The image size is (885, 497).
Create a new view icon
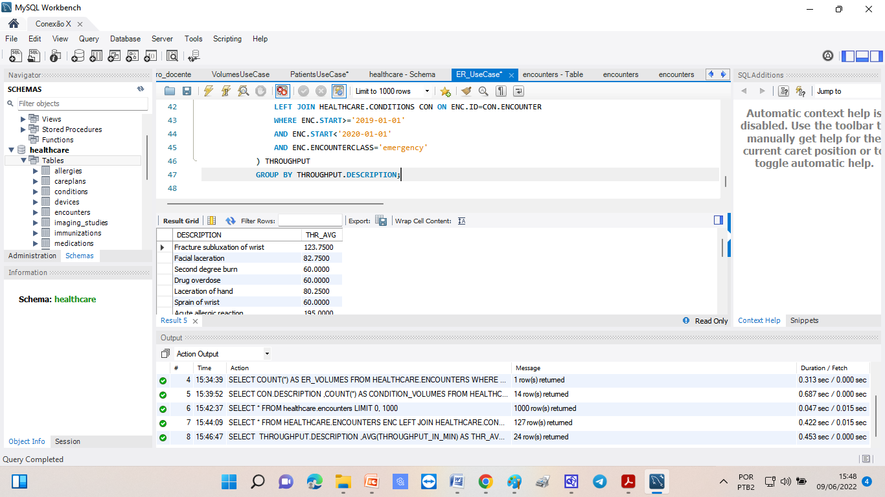pos(114,56)
